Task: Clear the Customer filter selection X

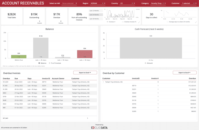Action: click(x=193, y=3)
